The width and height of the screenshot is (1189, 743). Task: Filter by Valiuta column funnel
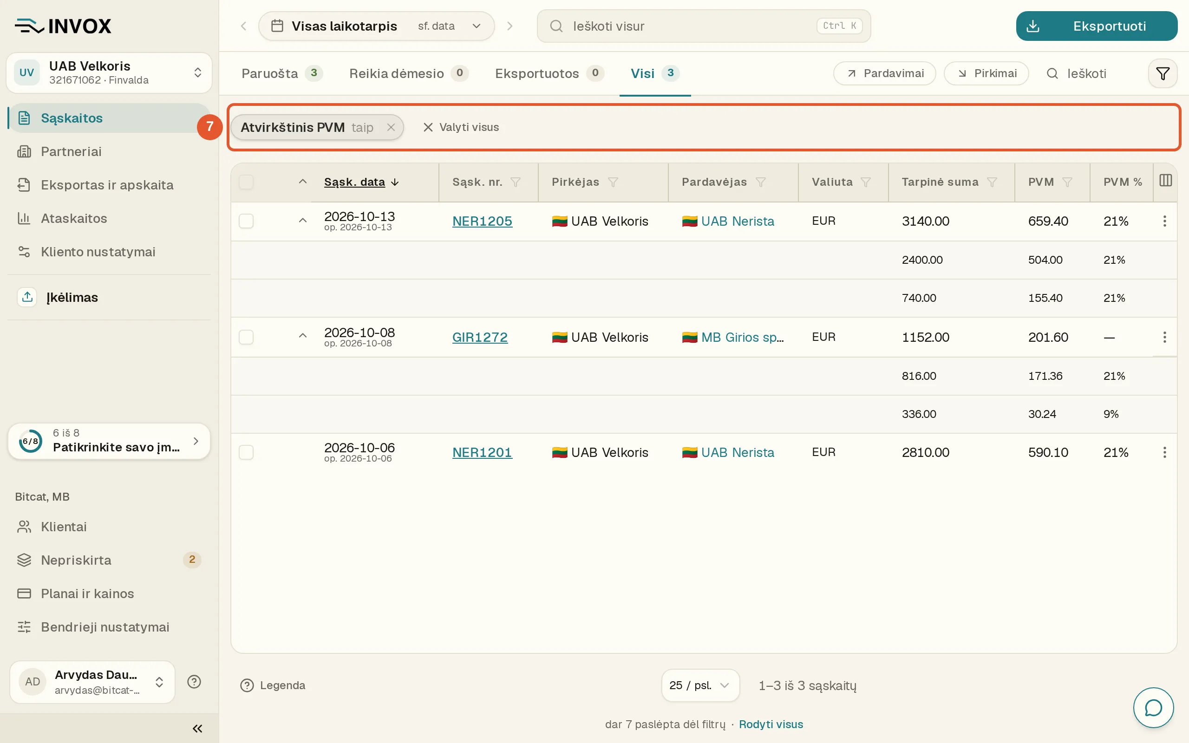pos(866,182)
